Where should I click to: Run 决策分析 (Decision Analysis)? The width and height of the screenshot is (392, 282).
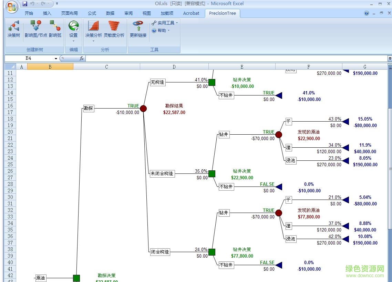pyautogui.click(x=93, y=30)
